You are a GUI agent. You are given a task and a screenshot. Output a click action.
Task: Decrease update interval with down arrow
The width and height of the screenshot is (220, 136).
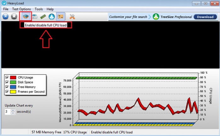13,113
